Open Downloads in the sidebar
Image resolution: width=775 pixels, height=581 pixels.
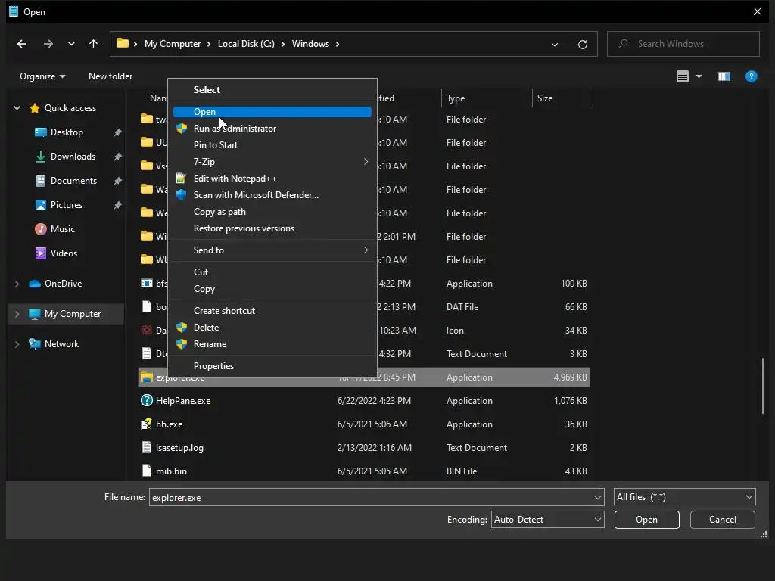pos(73,157)
